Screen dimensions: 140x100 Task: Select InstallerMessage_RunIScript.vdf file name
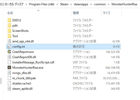[x=33, y=62]
